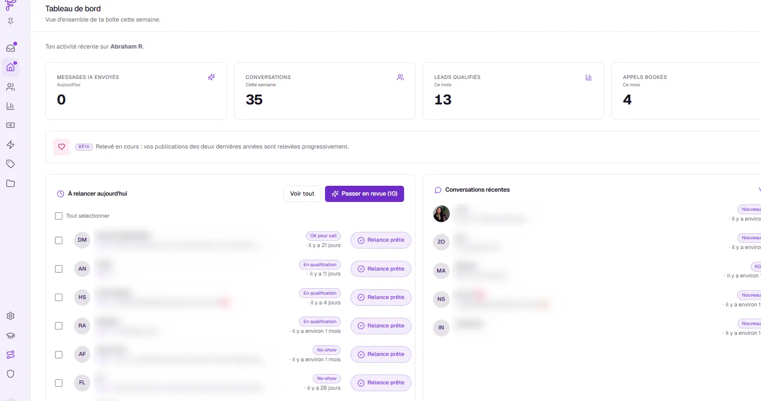Screen dimensions: 761x401
Task: Click the tag icon in the sidebar
Action: [10, 164]
